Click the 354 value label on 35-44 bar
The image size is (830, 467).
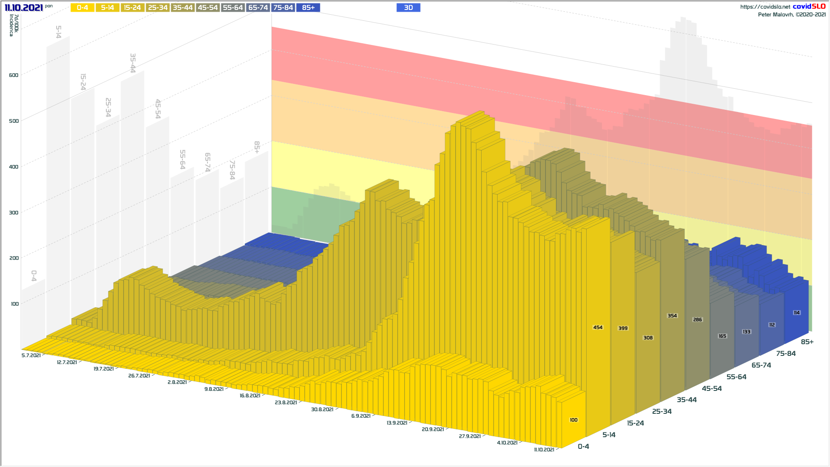click(672, 316)
